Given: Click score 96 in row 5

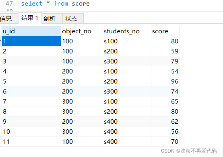Looking at the screenshot, I should pos(165,81).
